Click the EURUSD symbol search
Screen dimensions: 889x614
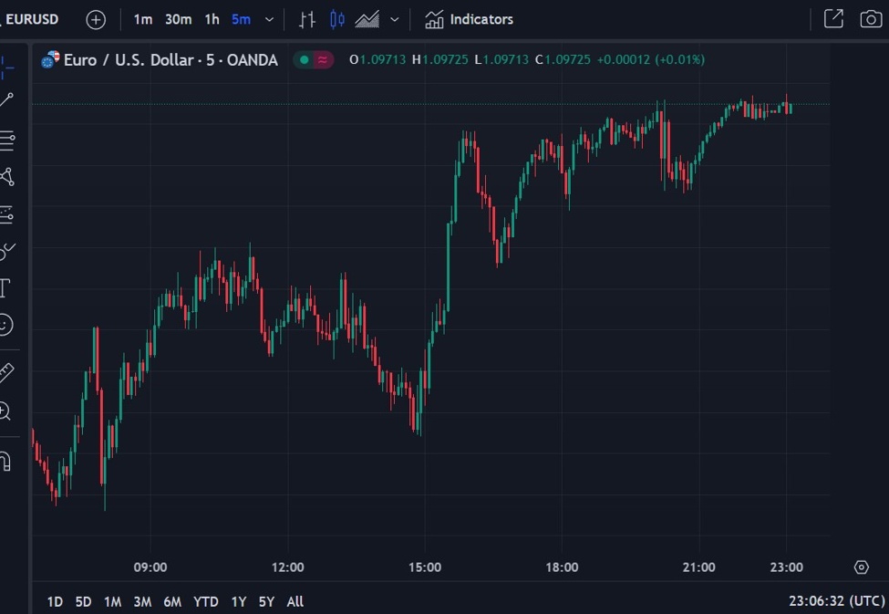[x=31, y=19]
